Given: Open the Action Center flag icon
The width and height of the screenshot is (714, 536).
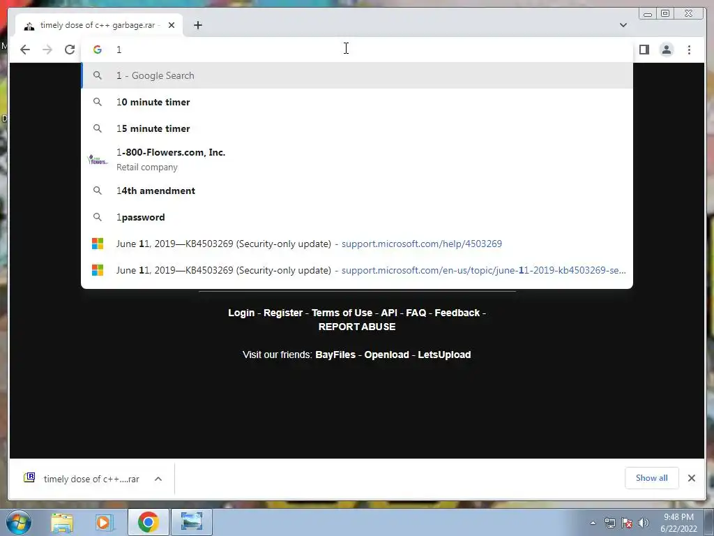Looking at the screenshot, I should click(627, 523).
